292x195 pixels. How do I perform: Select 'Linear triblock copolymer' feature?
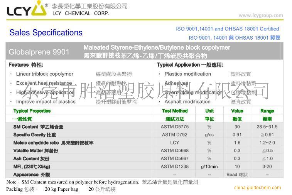pyautogui.click(x=45, y=74)
